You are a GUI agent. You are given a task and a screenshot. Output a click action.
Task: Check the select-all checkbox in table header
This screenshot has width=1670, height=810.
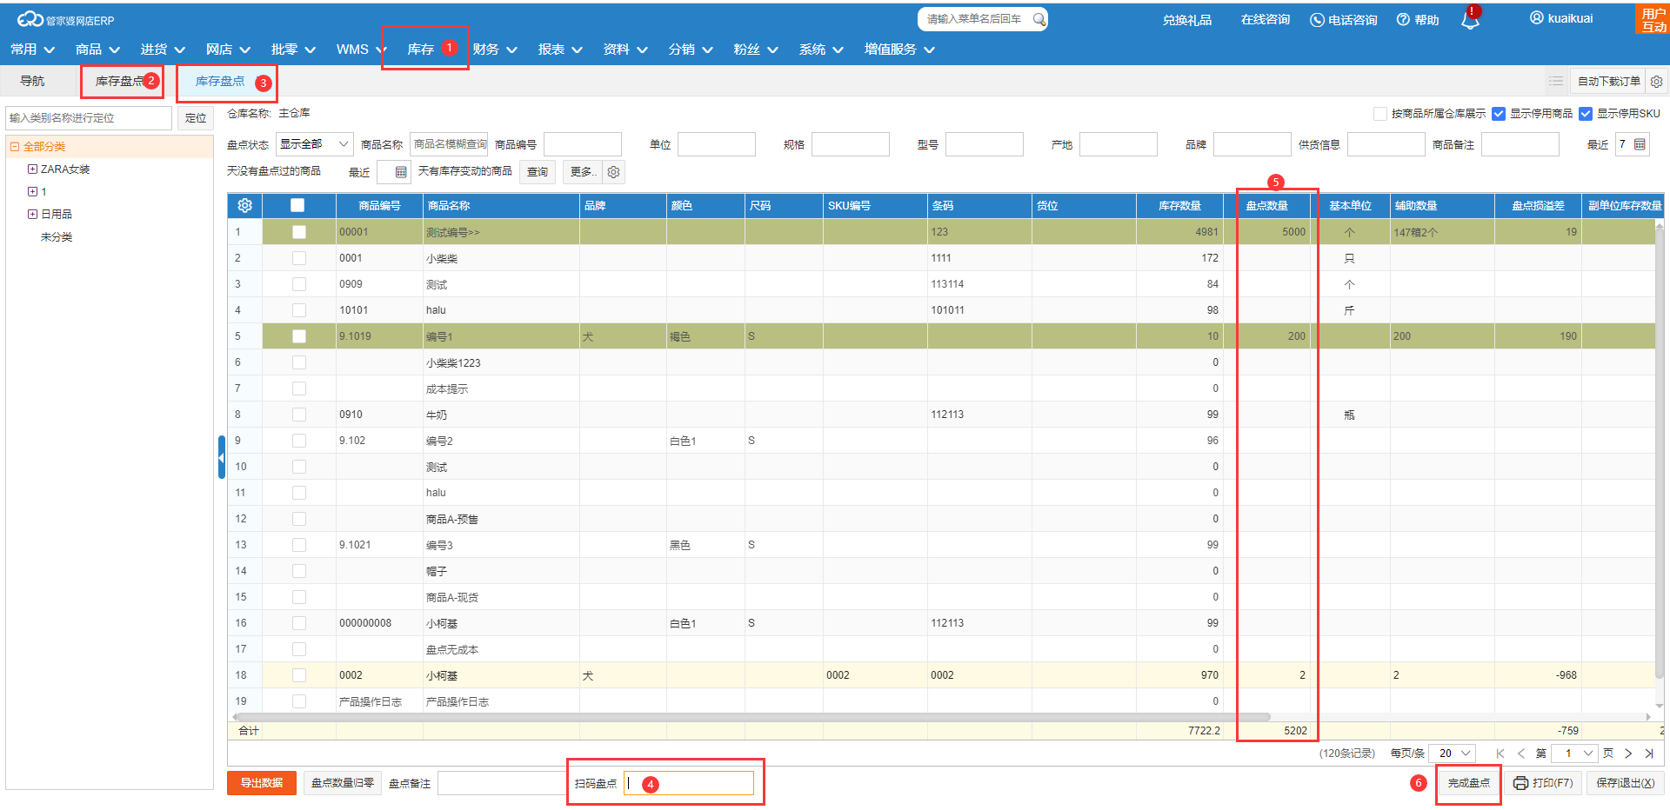(x=297, y=206)
